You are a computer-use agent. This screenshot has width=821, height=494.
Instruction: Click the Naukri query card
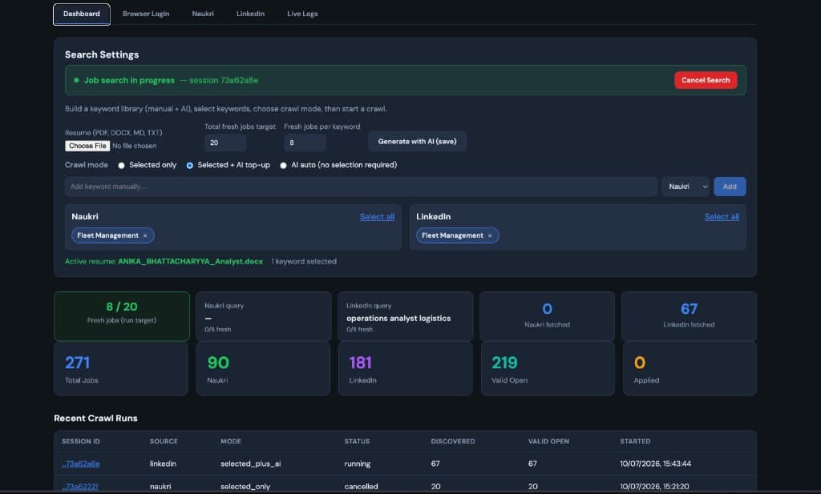pos(263,316)
